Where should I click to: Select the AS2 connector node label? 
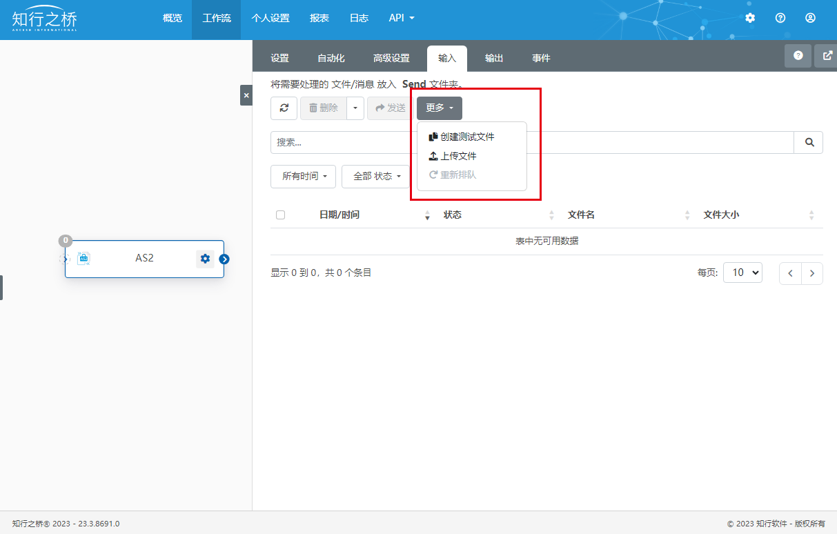click(x=144, y=258)
